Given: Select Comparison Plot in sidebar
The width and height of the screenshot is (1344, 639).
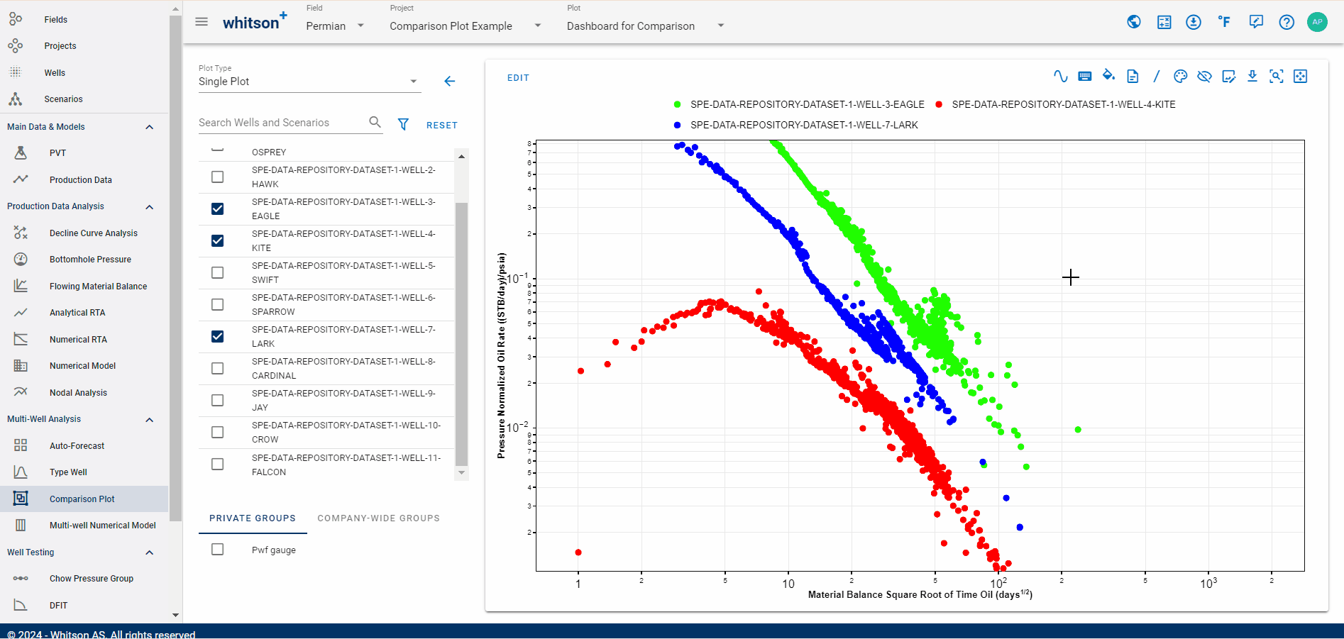Looking at the screenshot, I should (84, 499).
